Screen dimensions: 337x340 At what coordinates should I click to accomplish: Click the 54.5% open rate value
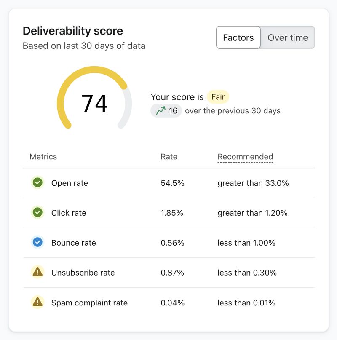[x=172, y=183]
